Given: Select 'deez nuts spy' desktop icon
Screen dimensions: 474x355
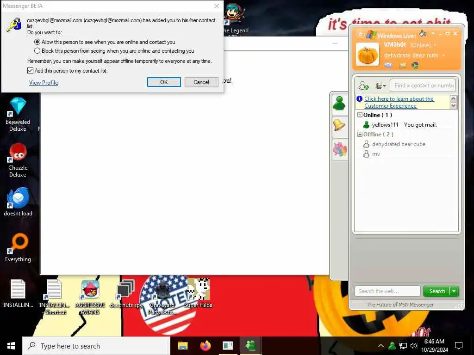Looking at the screenshot, I should pos(126,294).
